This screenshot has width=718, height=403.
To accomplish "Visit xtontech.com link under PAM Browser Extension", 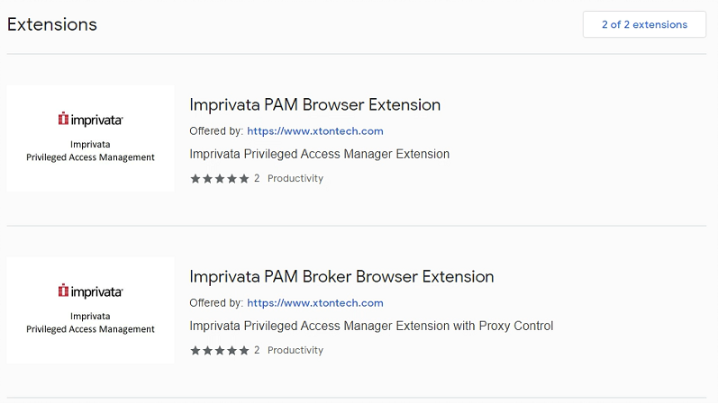I will (x=314, y=131).
